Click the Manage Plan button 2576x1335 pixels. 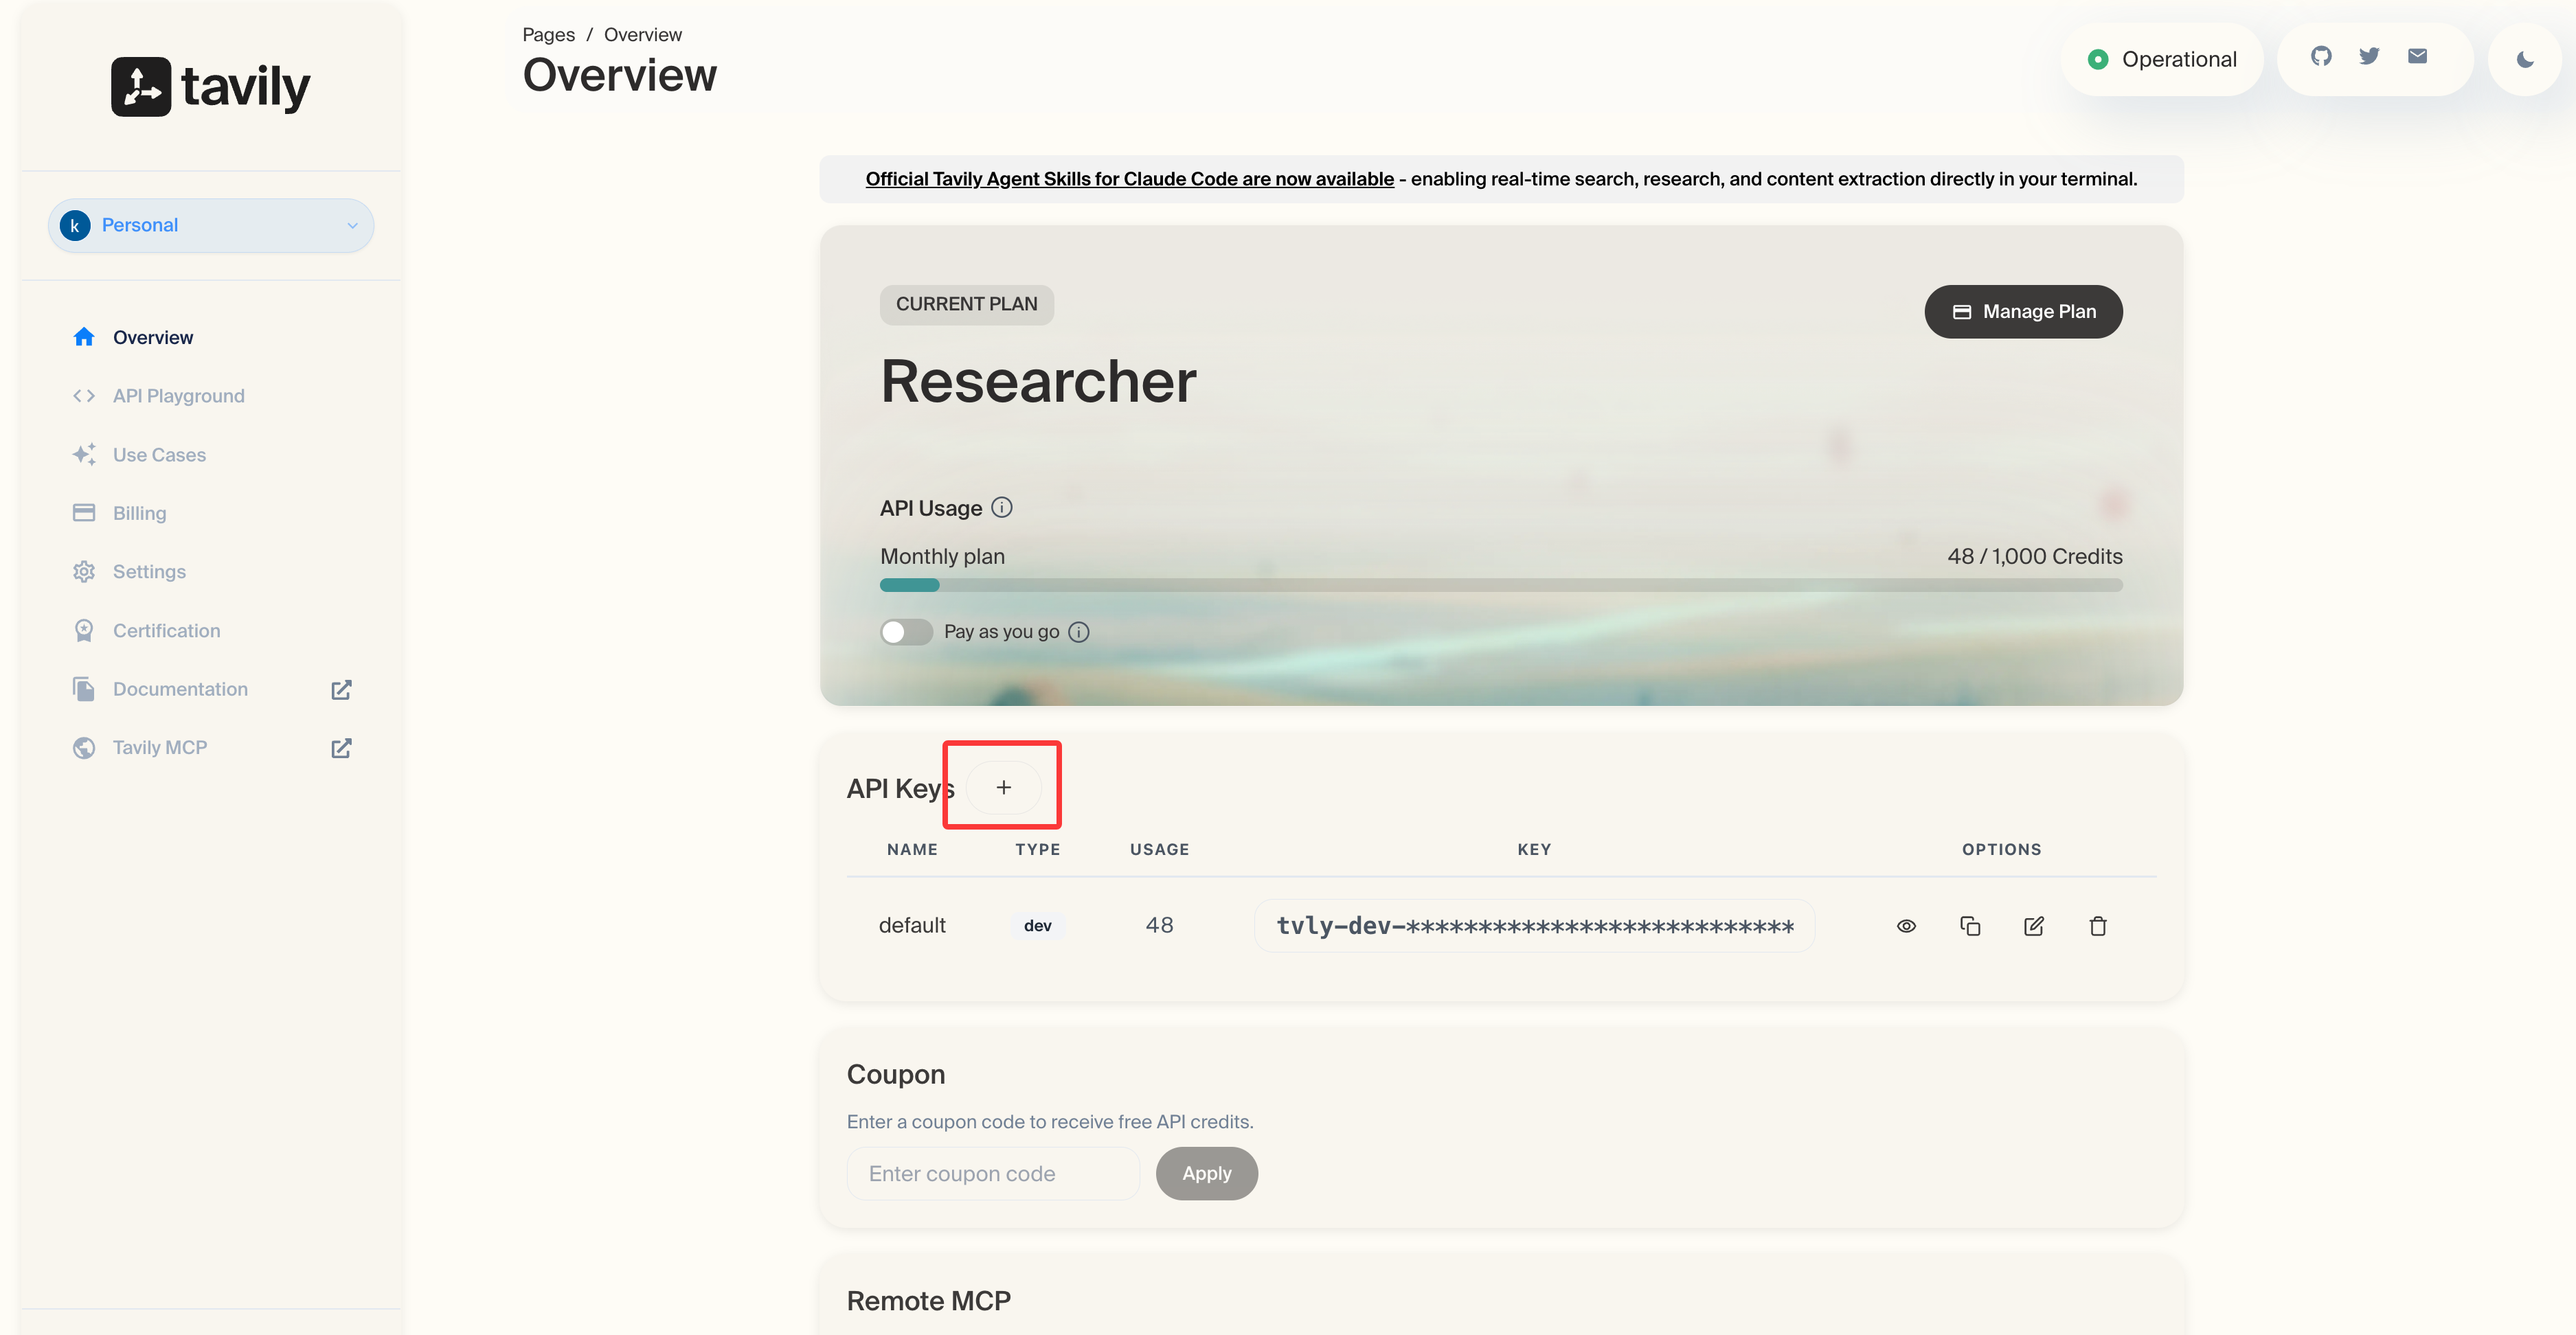click(x=2023, y=312)
